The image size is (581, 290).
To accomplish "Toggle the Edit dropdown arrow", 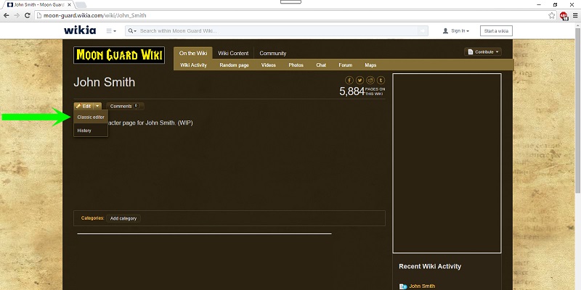I will point(97,106).
